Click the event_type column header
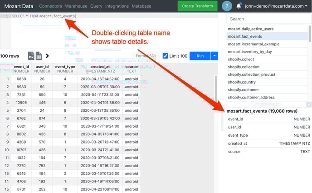 [x=65, y=69]
